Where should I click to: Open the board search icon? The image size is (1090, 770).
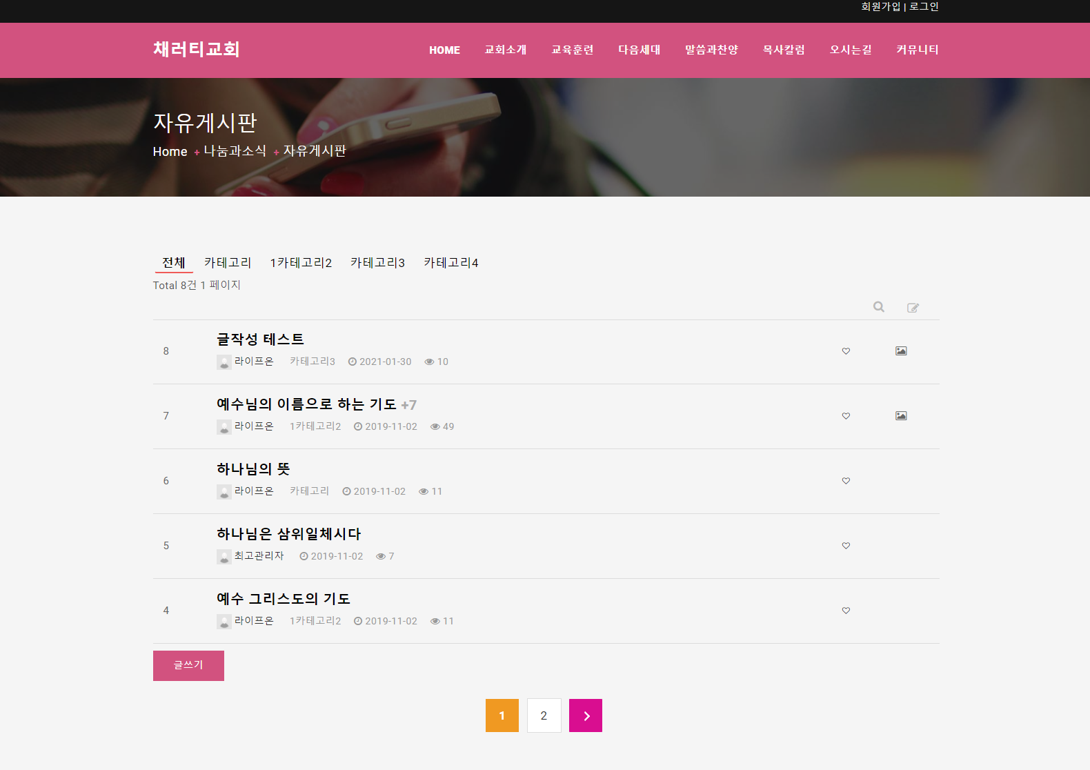[x=878, y=307]
